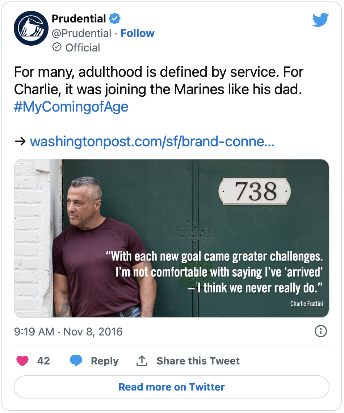Click the share arrow icon

tap(142, 361)
